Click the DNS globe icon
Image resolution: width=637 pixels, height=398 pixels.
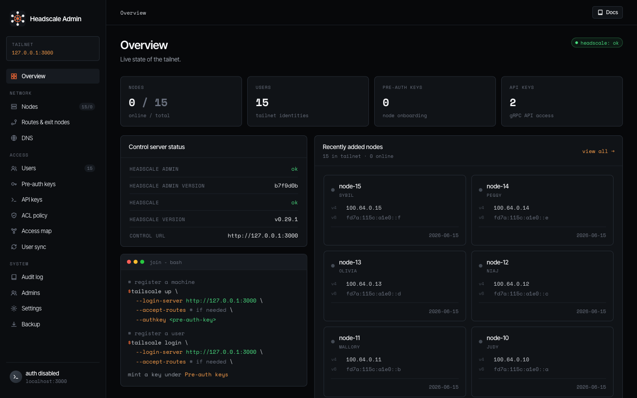(x=14, y=138)
